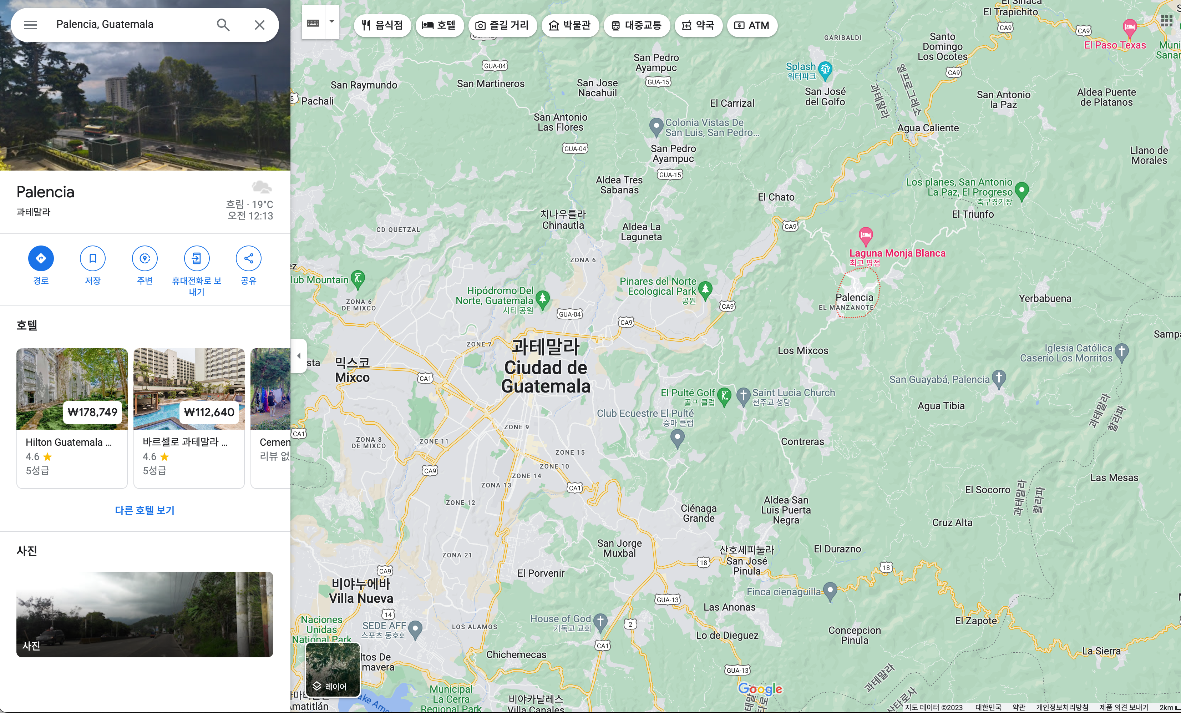This screenshot has height=713, width=1181.
Task: Click the Hipódromo Del Norte park pin
Action: pyautogui.click(x=543, y=300)
